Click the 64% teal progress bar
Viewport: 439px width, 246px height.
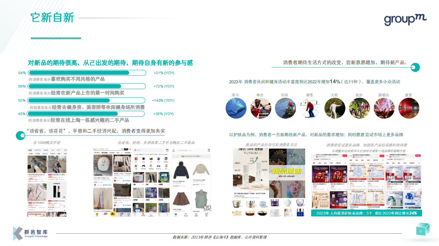click(79, 73)
